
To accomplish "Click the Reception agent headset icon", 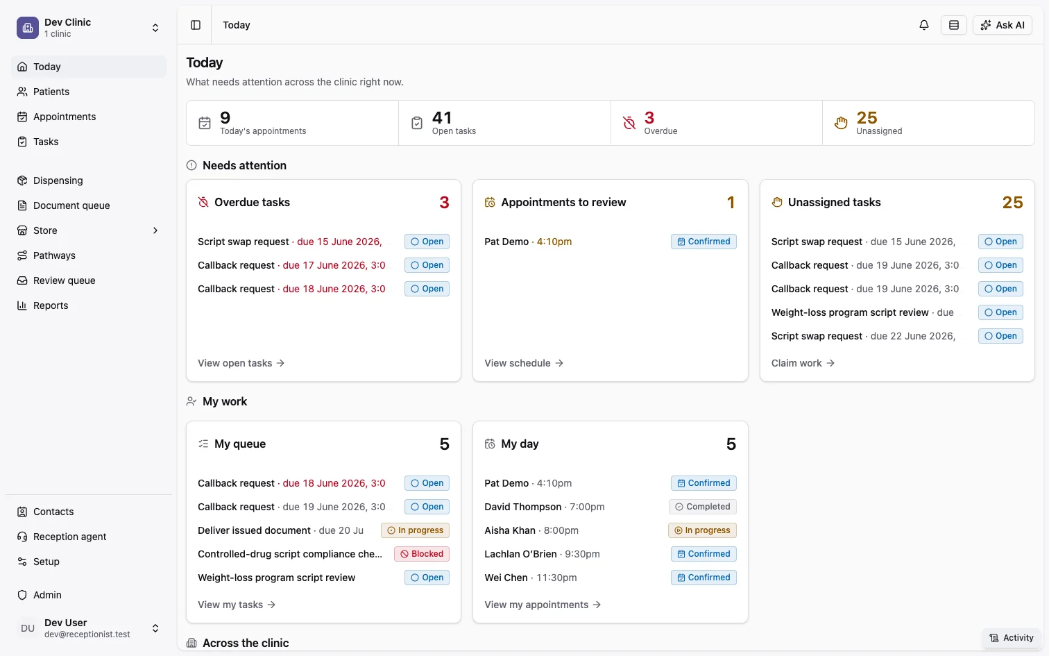I will click(22, 537).
